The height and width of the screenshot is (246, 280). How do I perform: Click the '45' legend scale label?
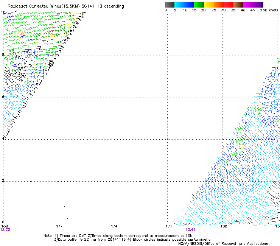[252, 10]
